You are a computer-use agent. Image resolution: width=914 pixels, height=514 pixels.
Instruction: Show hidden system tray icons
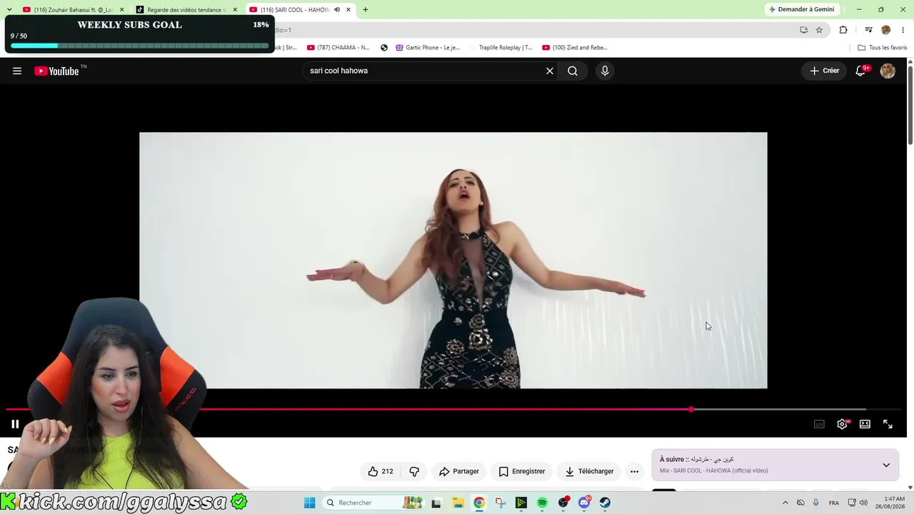coord(785,503)
